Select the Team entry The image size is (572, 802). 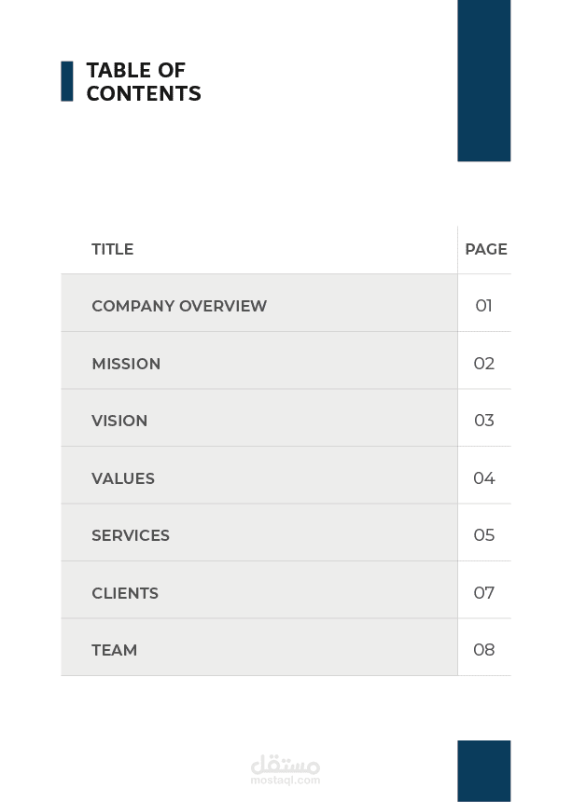click(115, 650)
